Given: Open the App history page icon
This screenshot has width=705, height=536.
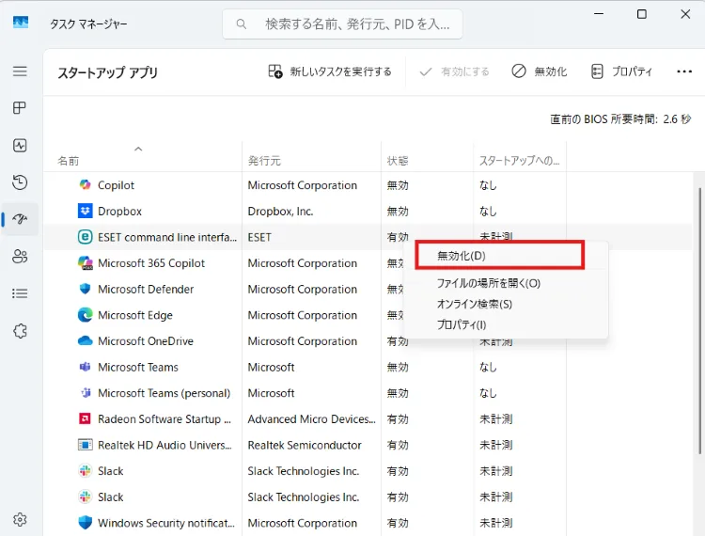Looking at the screenshot, I should (x=20, y=182).
